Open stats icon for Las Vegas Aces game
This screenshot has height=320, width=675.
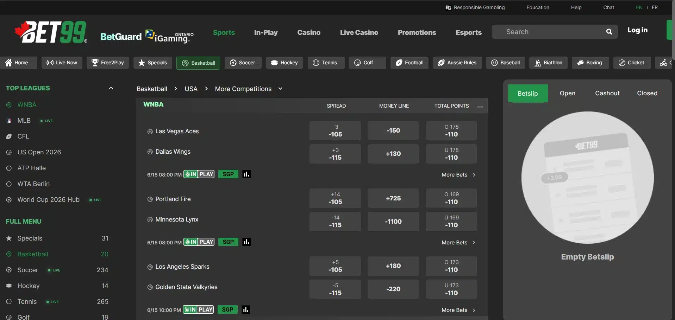pyautogui.click(x=246, y=174)
